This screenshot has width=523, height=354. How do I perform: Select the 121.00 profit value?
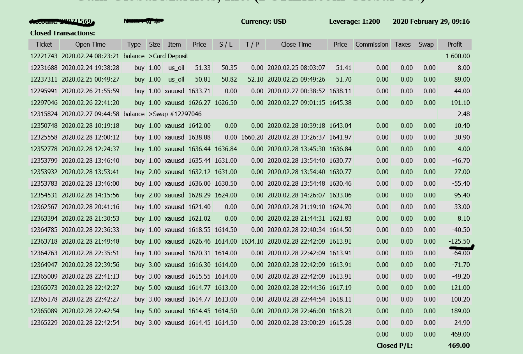(460, 288)
